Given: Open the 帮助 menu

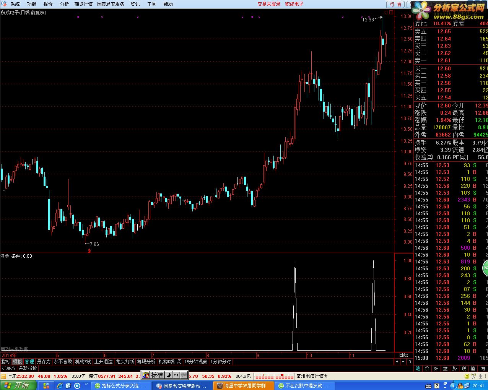Looking at the screenshot, I should pyautogui.click(x=168, y=4).
